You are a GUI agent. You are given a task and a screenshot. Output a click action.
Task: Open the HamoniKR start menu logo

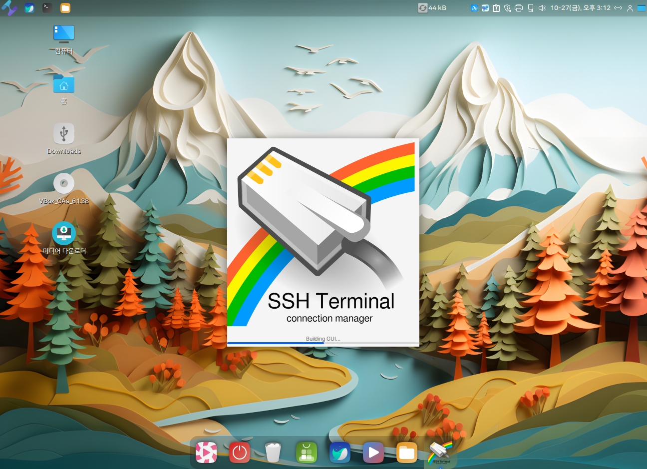9,8
